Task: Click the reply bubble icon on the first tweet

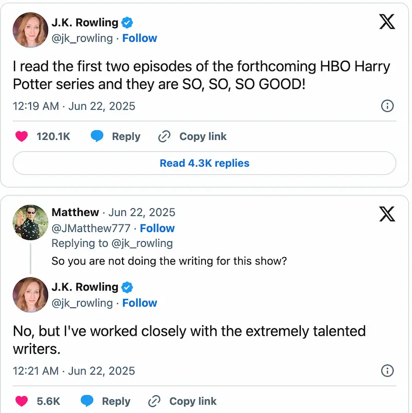Action: [x=97, y=136]
